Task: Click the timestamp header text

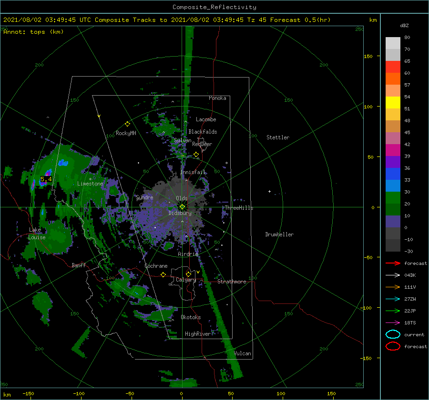Action: [x=167, y=20]
